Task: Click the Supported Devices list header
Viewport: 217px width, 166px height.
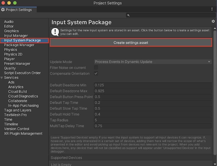Action: [x=131, y=158]
